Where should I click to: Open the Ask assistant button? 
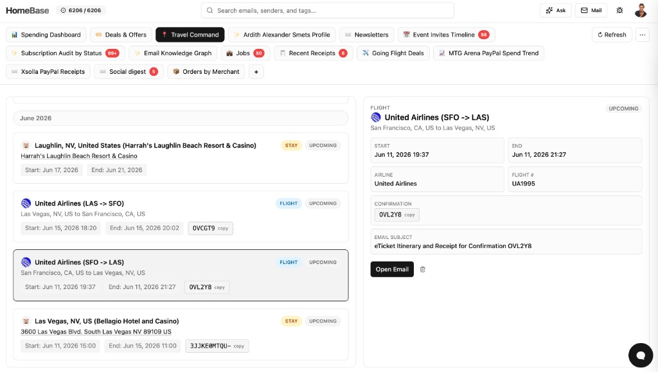(556, 10)
